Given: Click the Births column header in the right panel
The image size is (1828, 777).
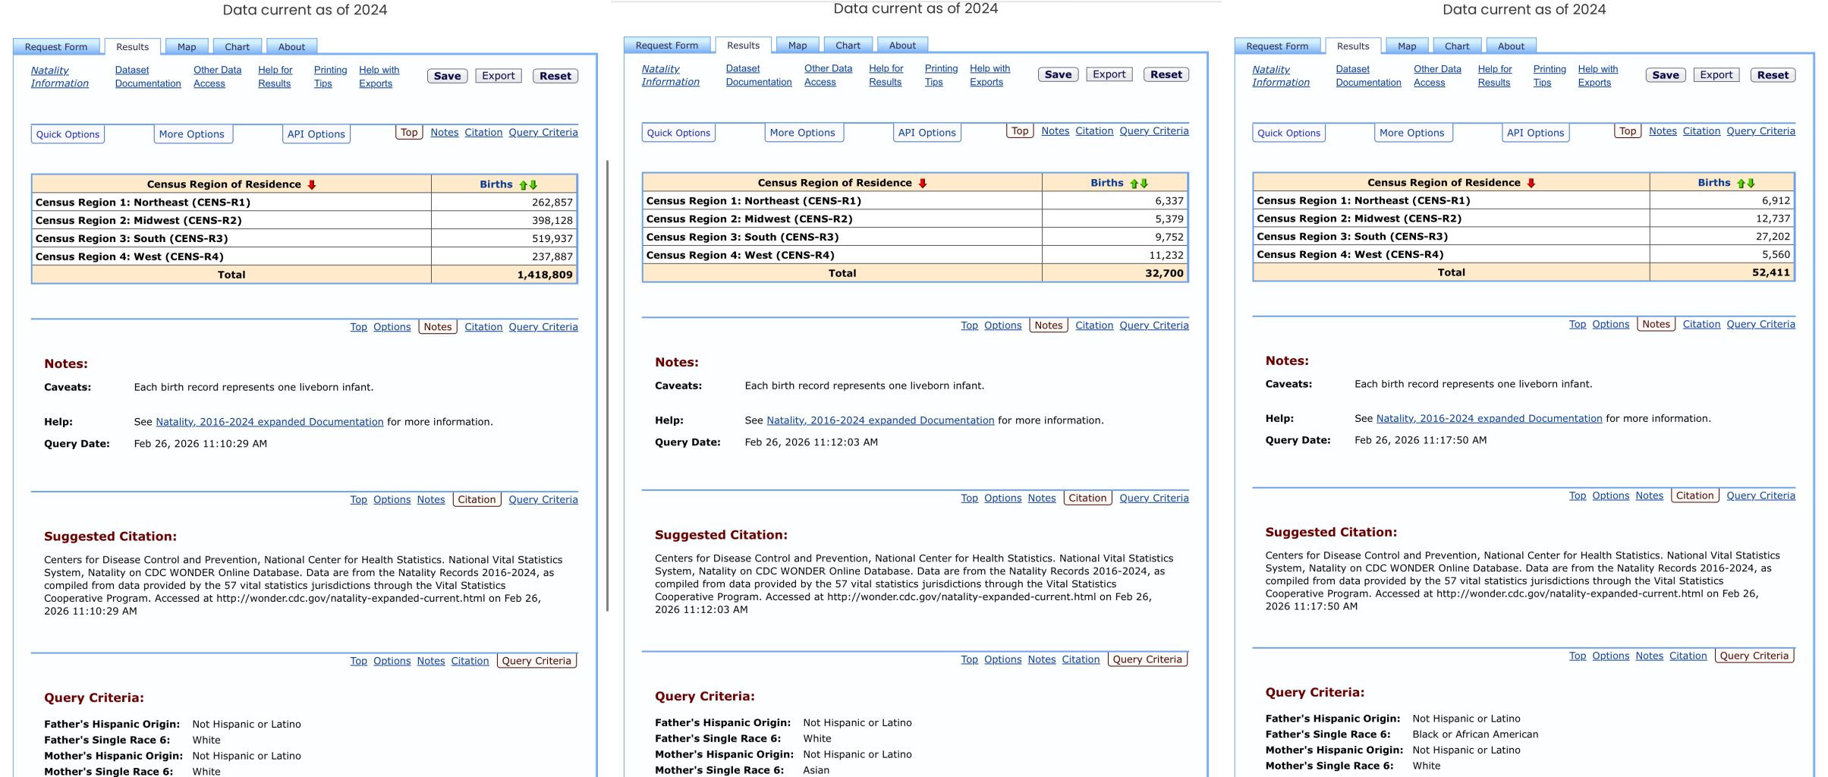Looking at the screenshot, I should click(1714, 183).
